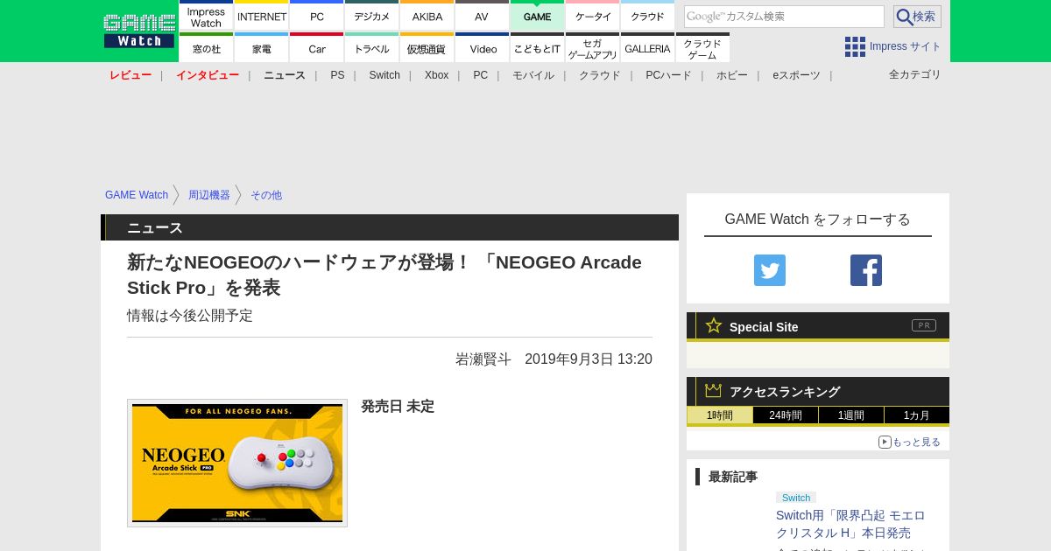This screenshot has width=1051, height=551.
Task: Open the インタビュー category
Action: (208, 75)
